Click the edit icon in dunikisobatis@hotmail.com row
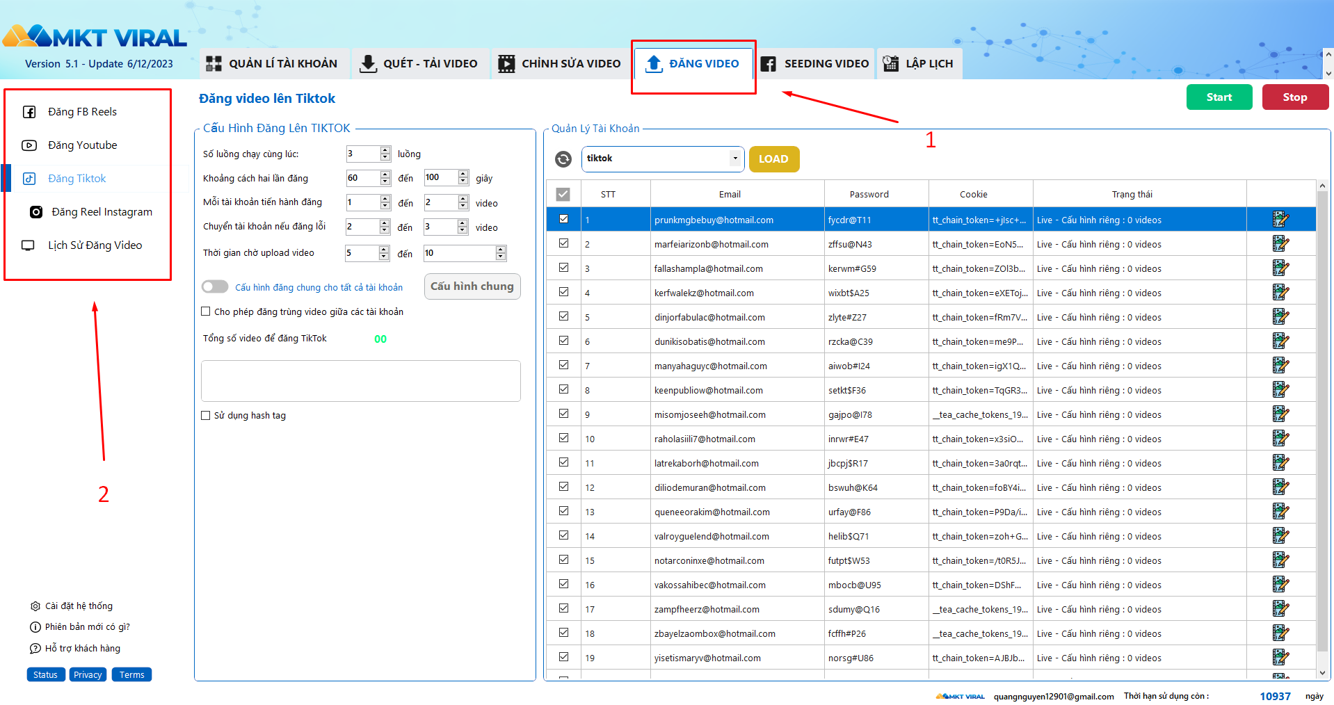Viewport: 1334px width, 705px height. 1280,341
